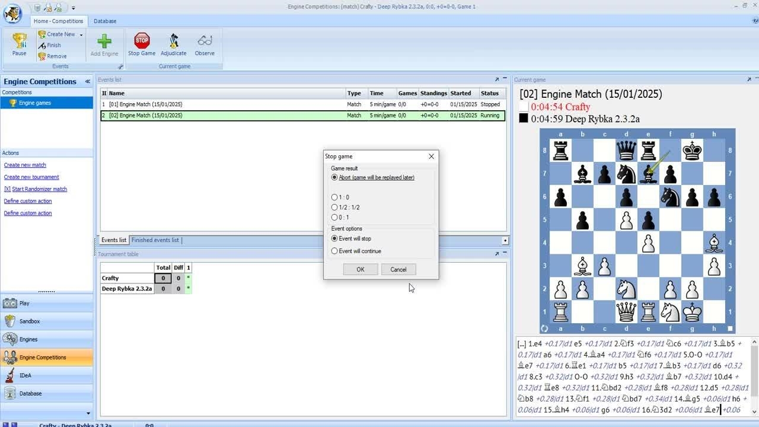Switch to Finished events list tab
Screen dimensions: 759x427
[x=155, y=240]
